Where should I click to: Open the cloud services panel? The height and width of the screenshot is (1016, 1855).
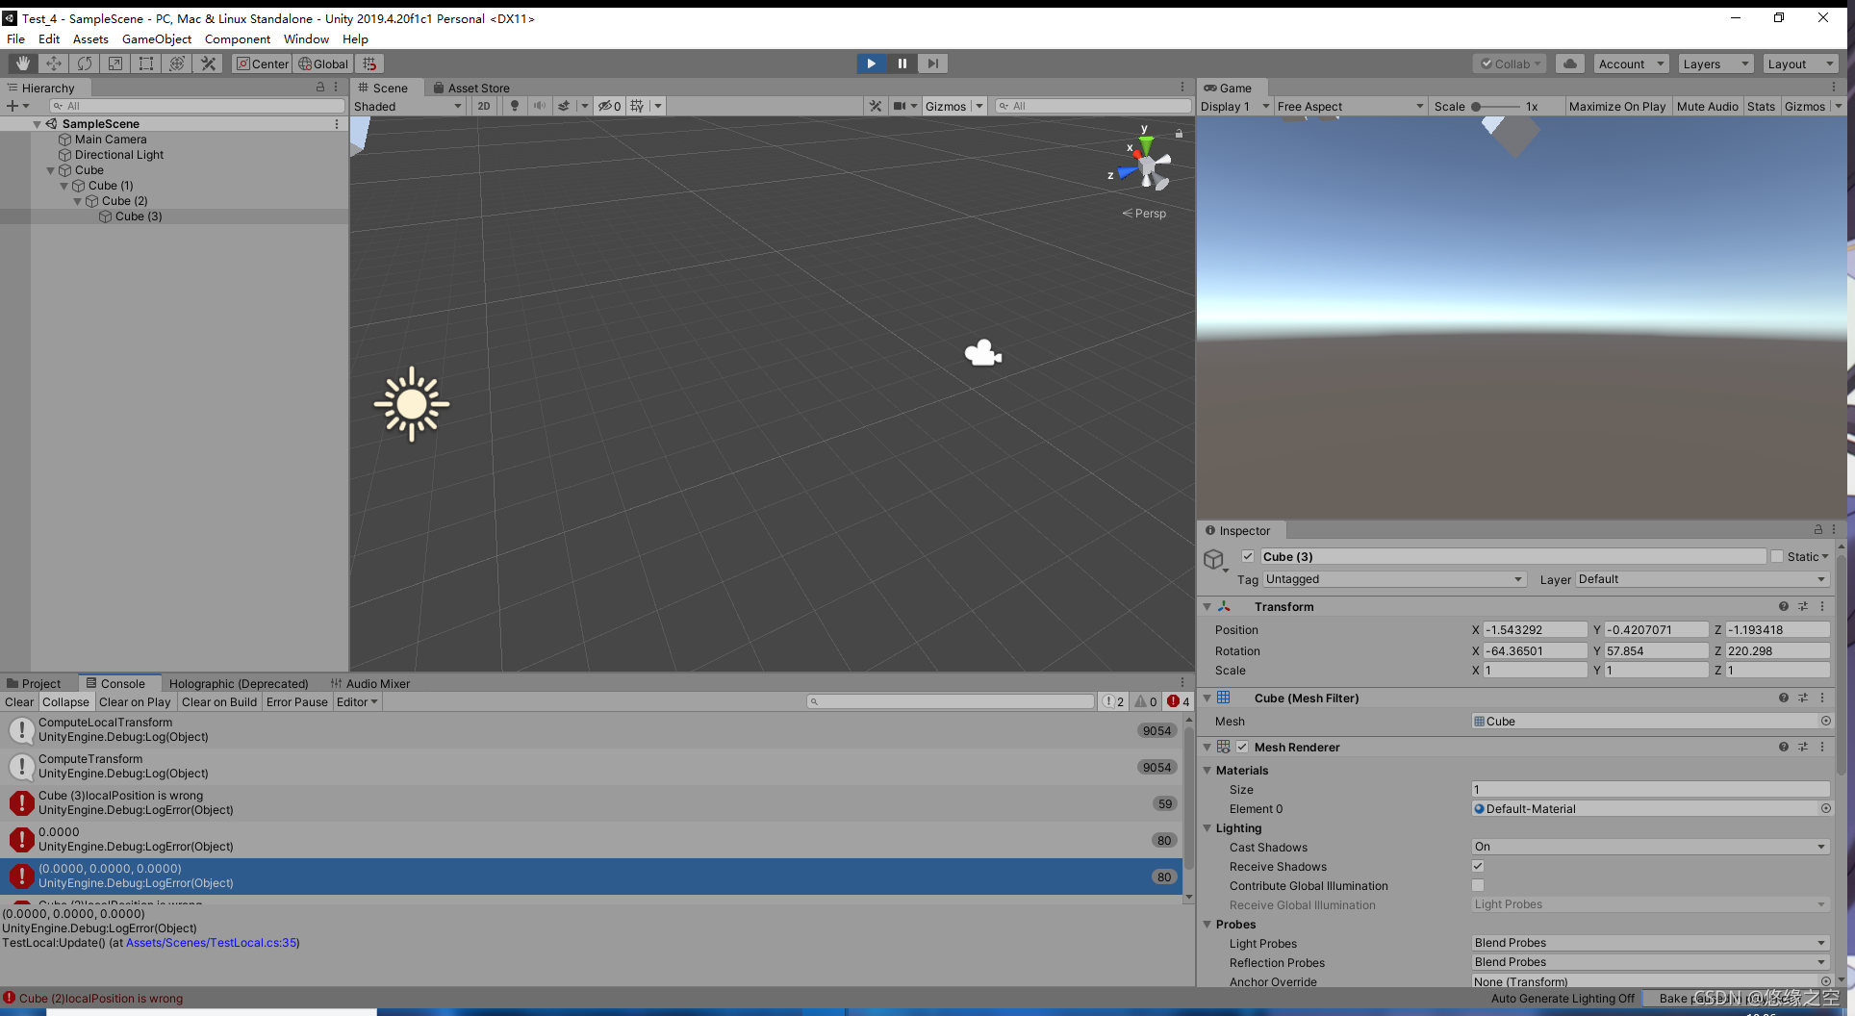[1570, 63]
